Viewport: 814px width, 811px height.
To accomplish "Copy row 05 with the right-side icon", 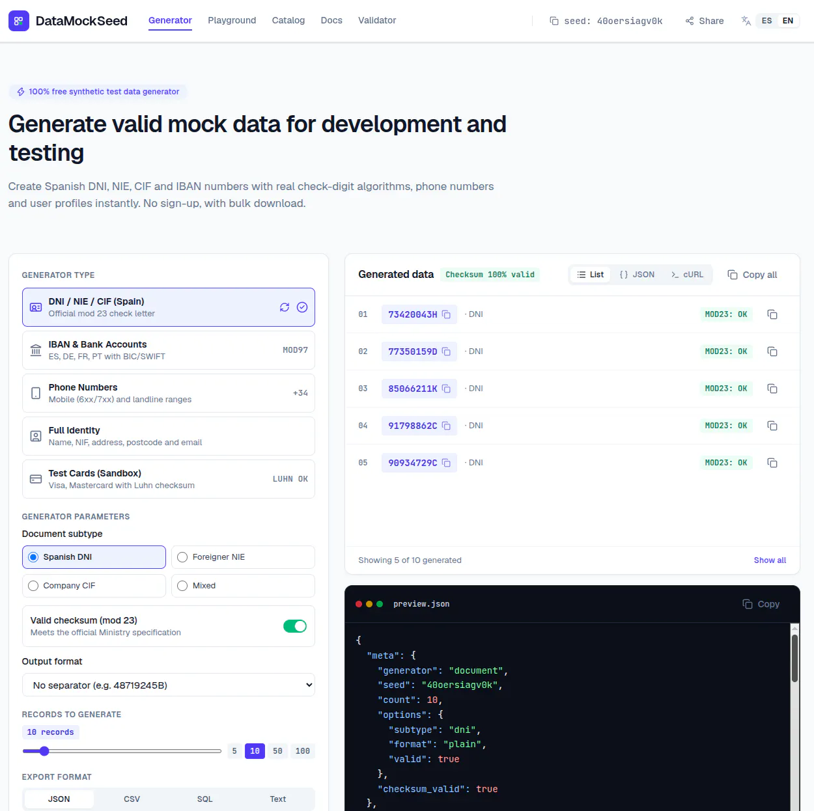I will click(x=772, y=463).
